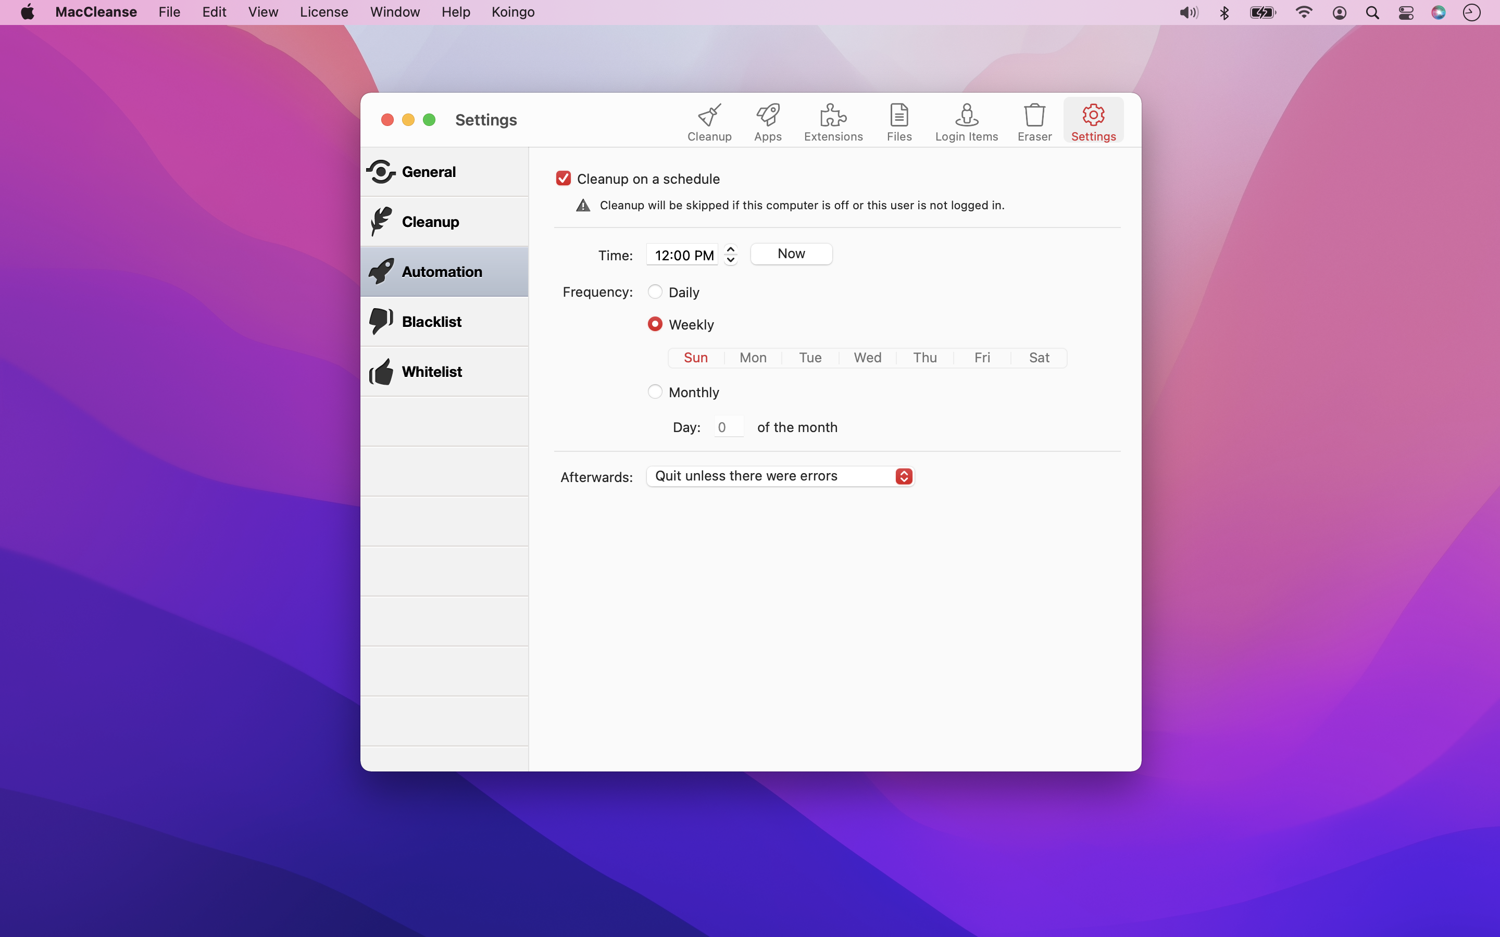Click the Time field showing 12:00 PM
The height and width of the screenshot is (937, 1500).
(682, 255)
